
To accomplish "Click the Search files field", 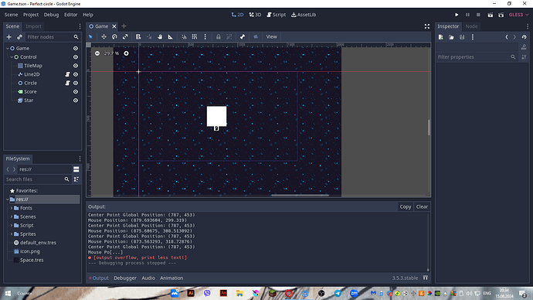I will (x=34, y=179).
